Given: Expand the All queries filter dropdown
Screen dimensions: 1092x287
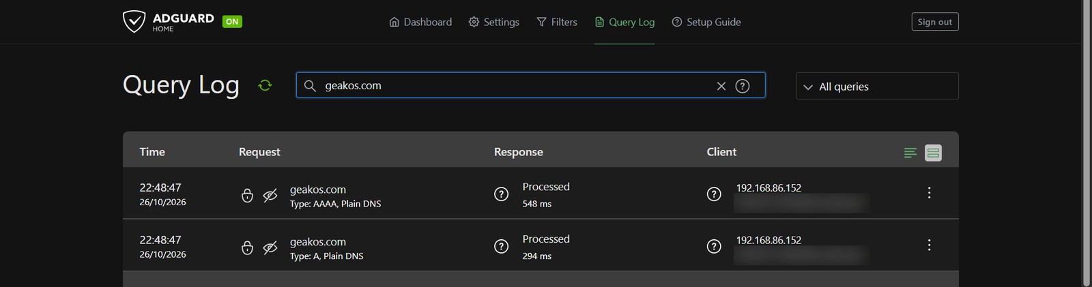Looking at the screenshot, I should point(877,86).
